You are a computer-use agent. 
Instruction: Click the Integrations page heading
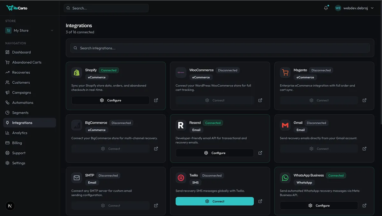click(79, 25)
